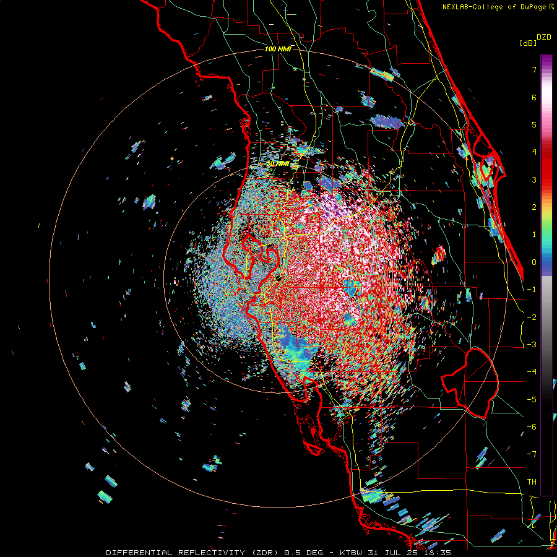
Task: Click the -5 value on the color scale
Action: [x=532, y=400]
